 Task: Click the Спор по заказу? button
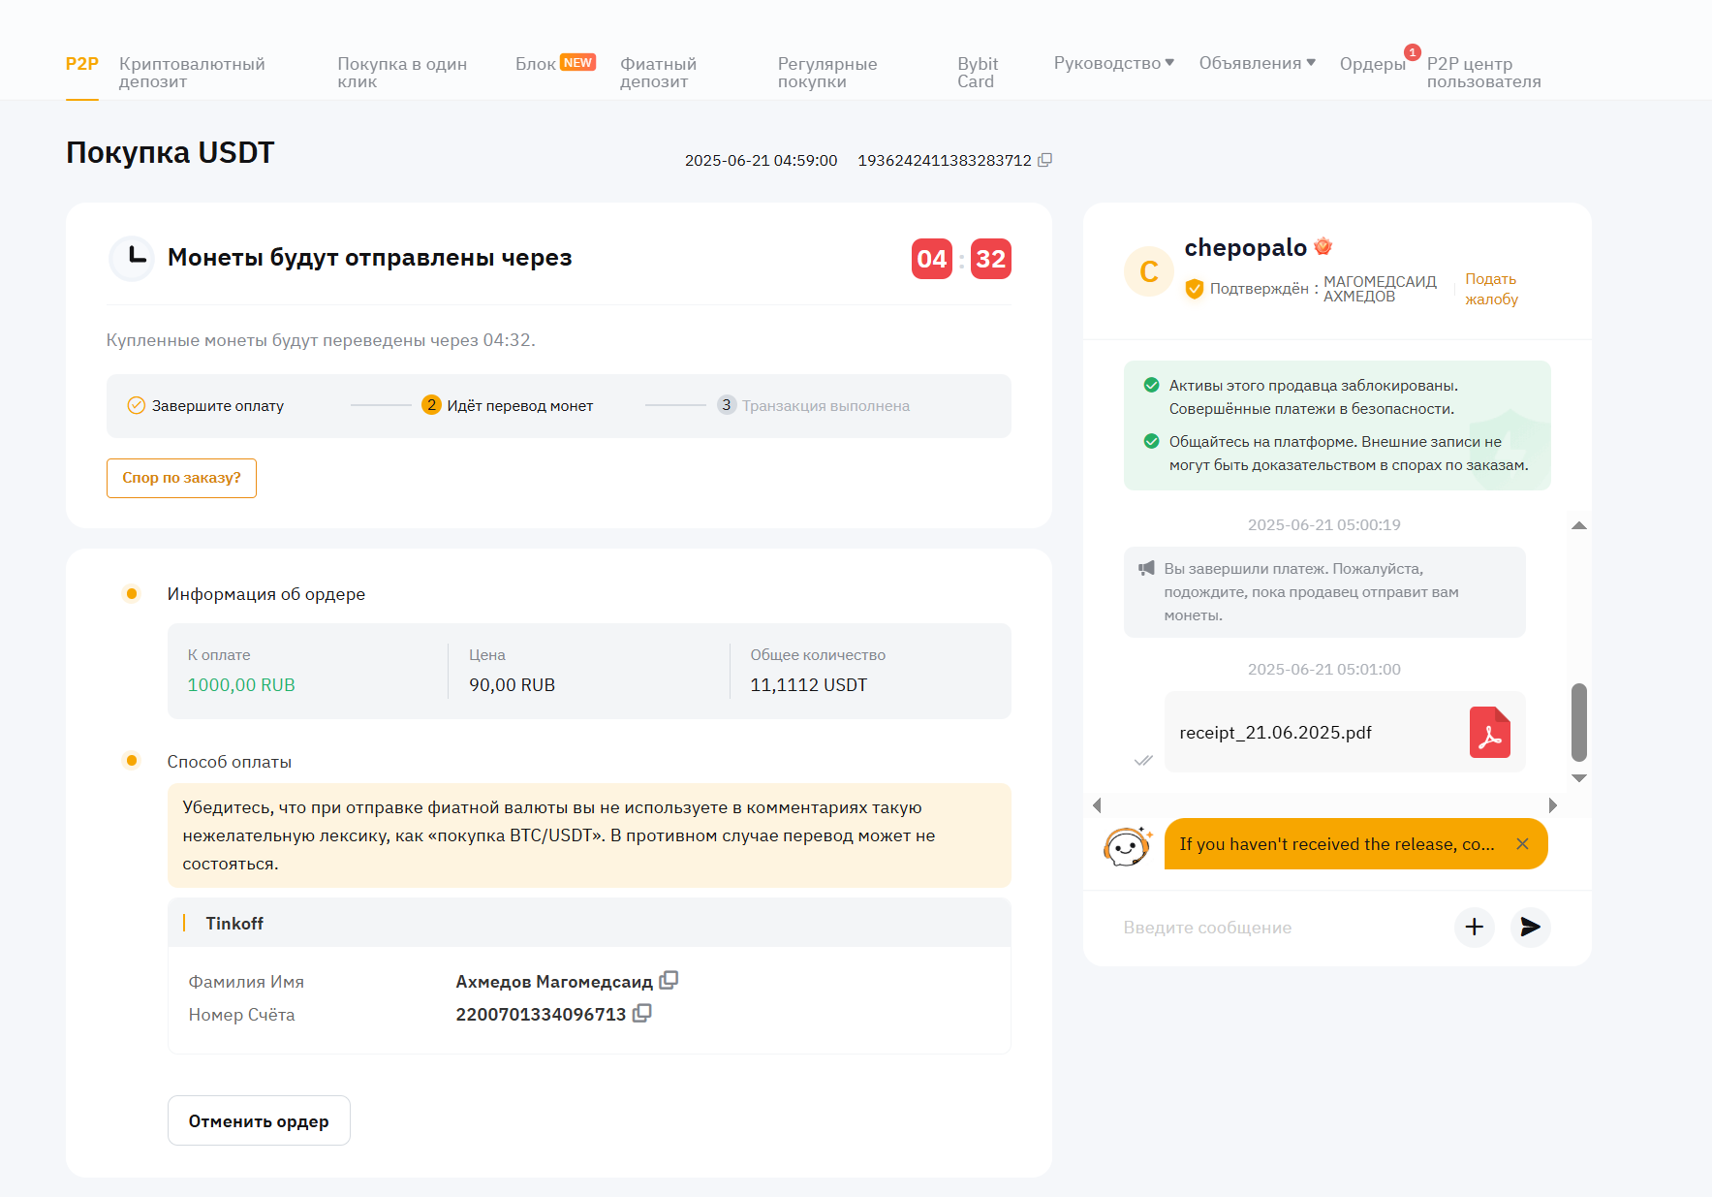point(181,478)
